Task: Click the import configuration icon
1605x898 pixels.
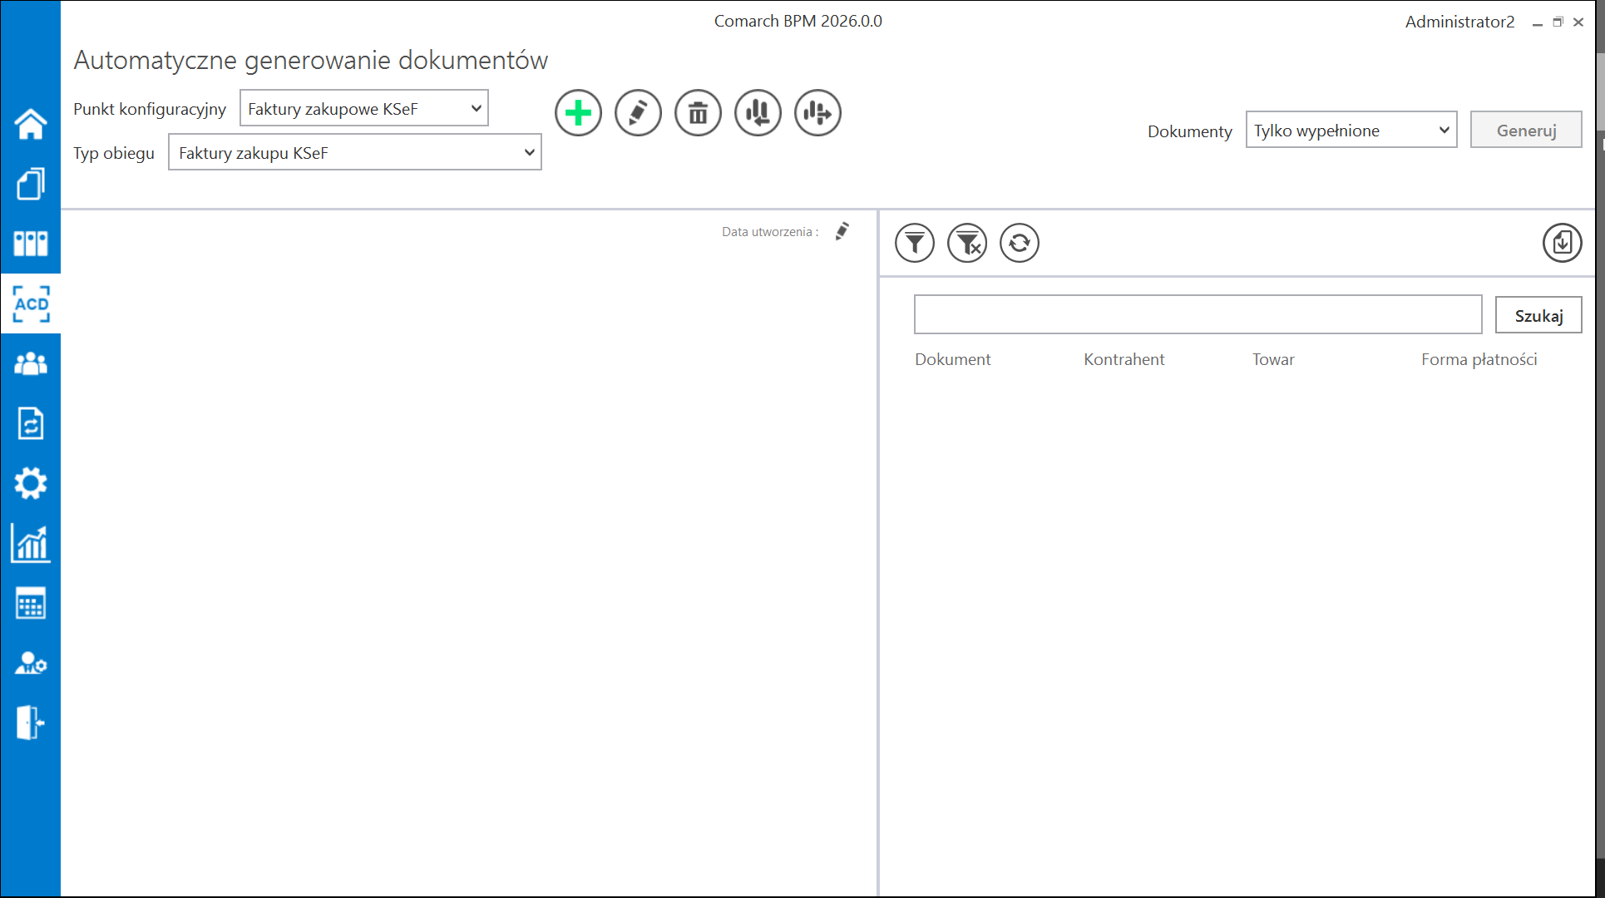Action: click(x=758, y=113)
